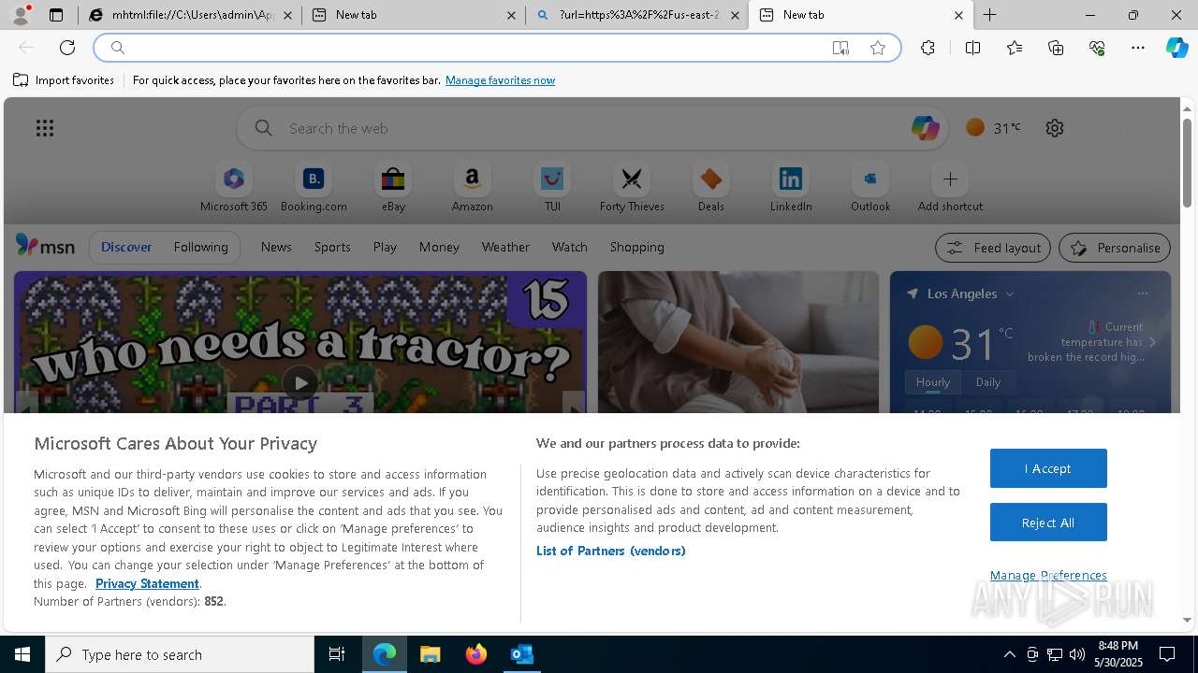Open the Extensions icon
The width and height of the screenshot is (1198, 673).
(x=928, y=48)
